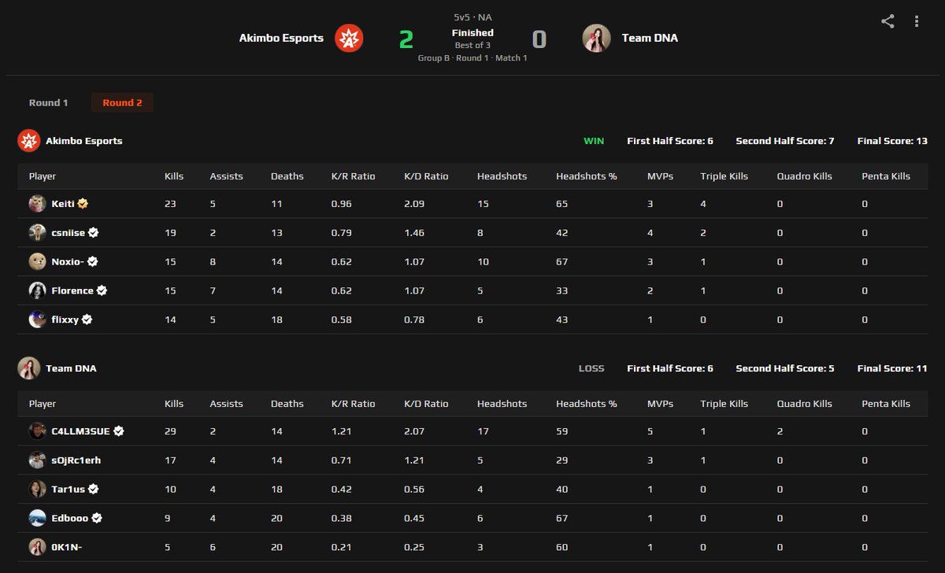Click C4LLM3SUE's player avatar

click(37, 431)
